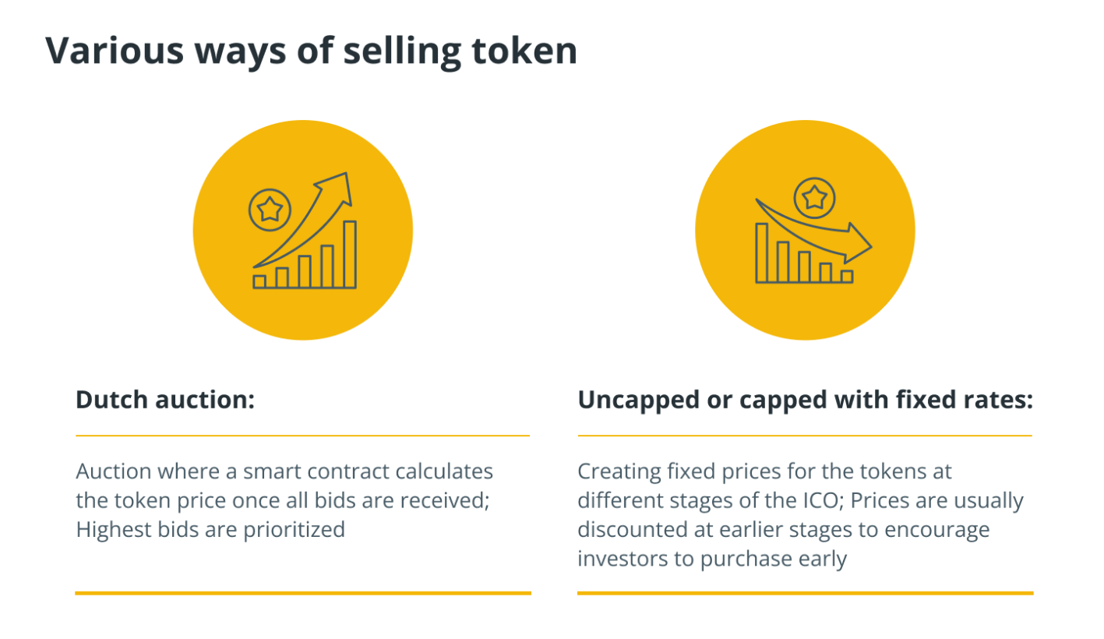Click the tallest bar in the declining chart
1104x639 pixels.
[762, 252]
